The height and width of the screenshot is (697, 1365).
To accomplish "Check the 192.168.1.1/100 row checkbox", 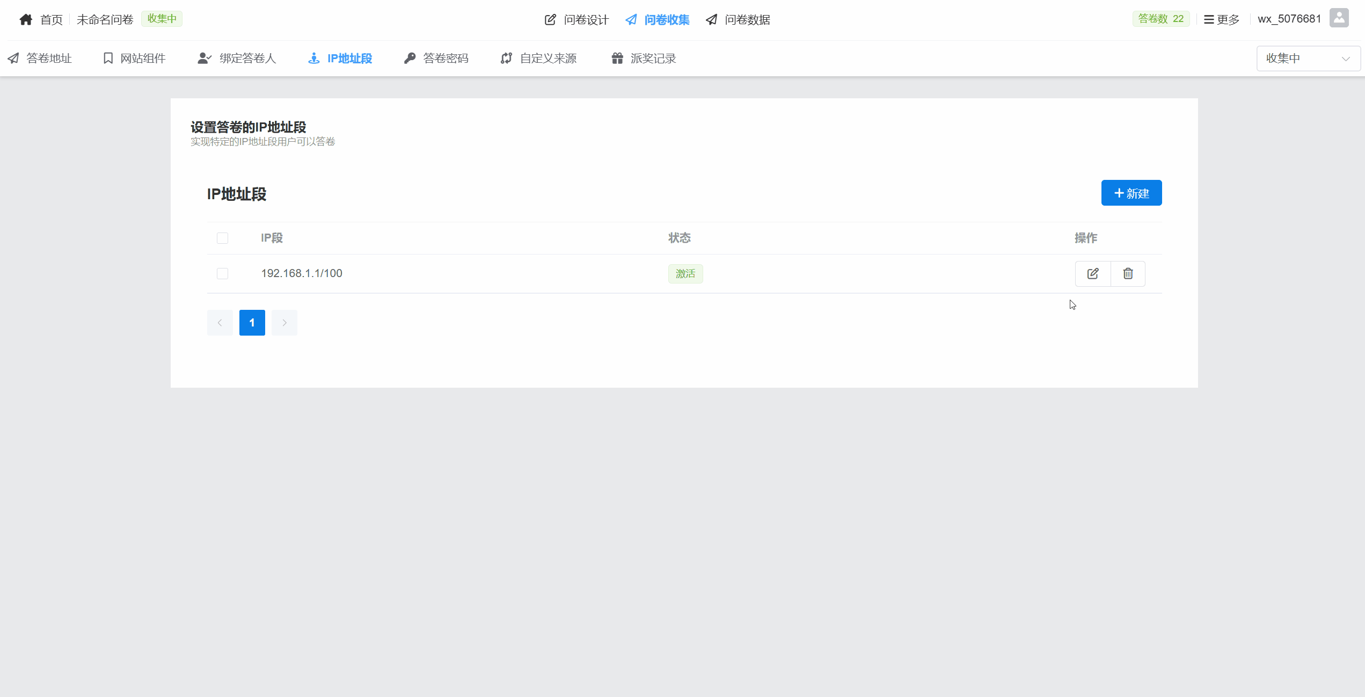I will click(222, 274).
